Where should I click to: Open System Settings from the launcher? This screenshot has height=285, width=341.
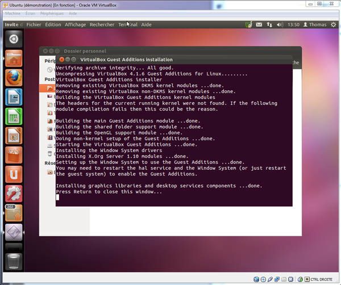(14, 194)
